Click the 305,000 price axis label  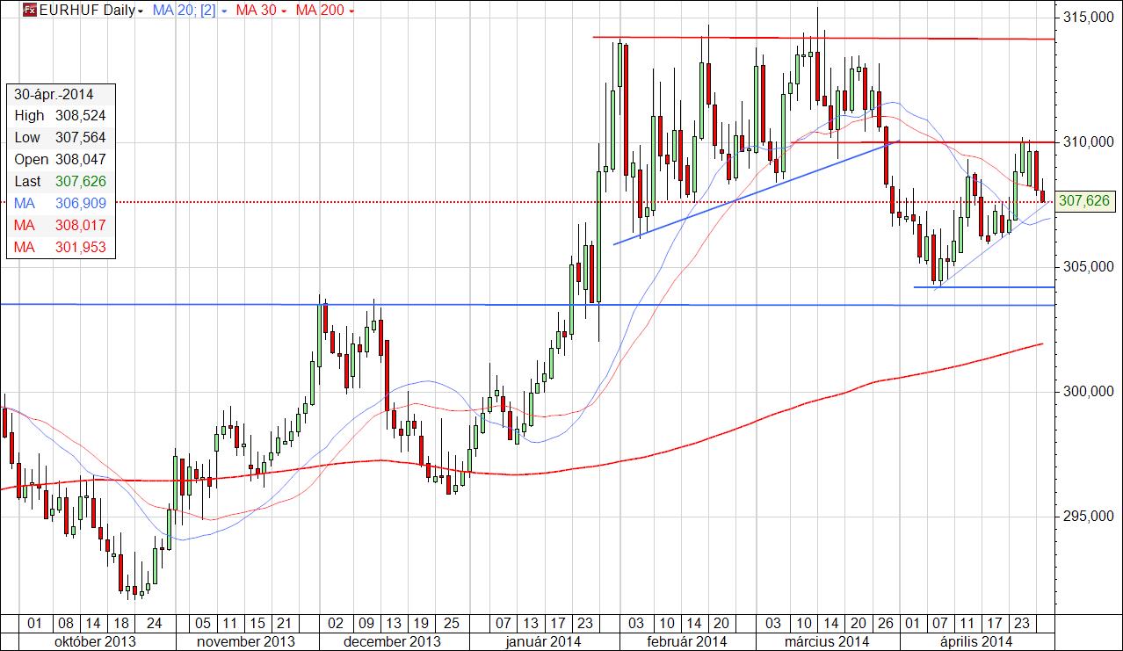[1090, 266]
